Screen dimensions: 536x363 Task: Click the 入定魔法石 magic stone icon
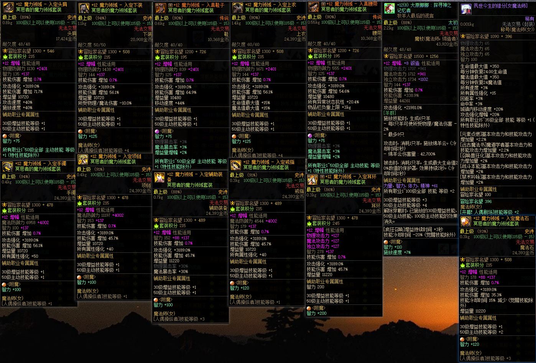[466, 221]
